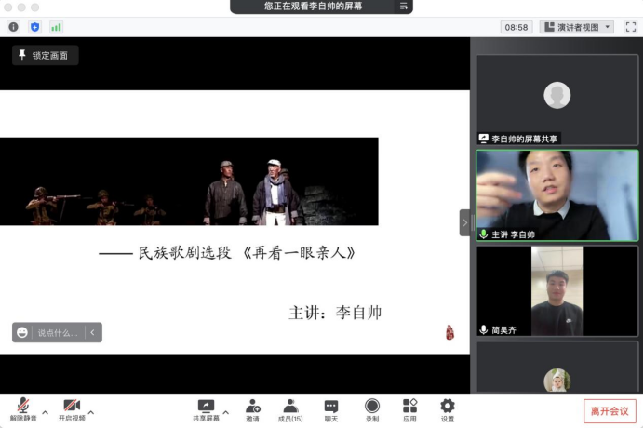Click the baby avatar participant tile

click(557, 368)
